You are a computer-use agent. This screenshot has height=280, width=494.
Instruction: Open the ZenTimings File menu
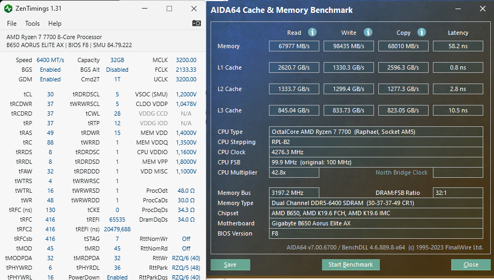[12, 24]
